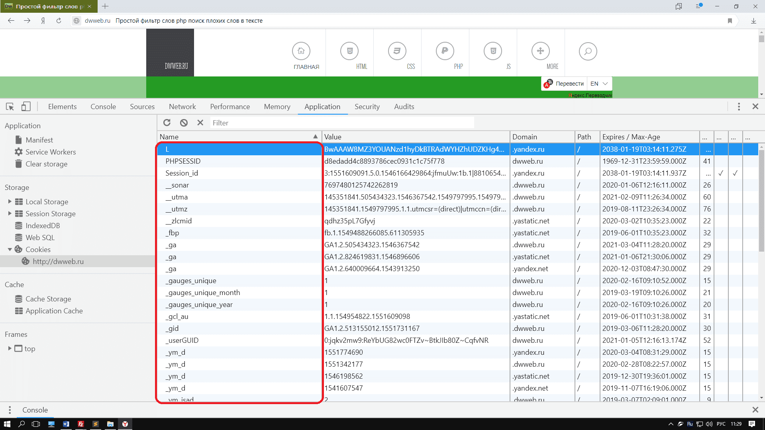Open Service Workers section
The width and height of the screenshot is (765, 430).
point(51,152)
